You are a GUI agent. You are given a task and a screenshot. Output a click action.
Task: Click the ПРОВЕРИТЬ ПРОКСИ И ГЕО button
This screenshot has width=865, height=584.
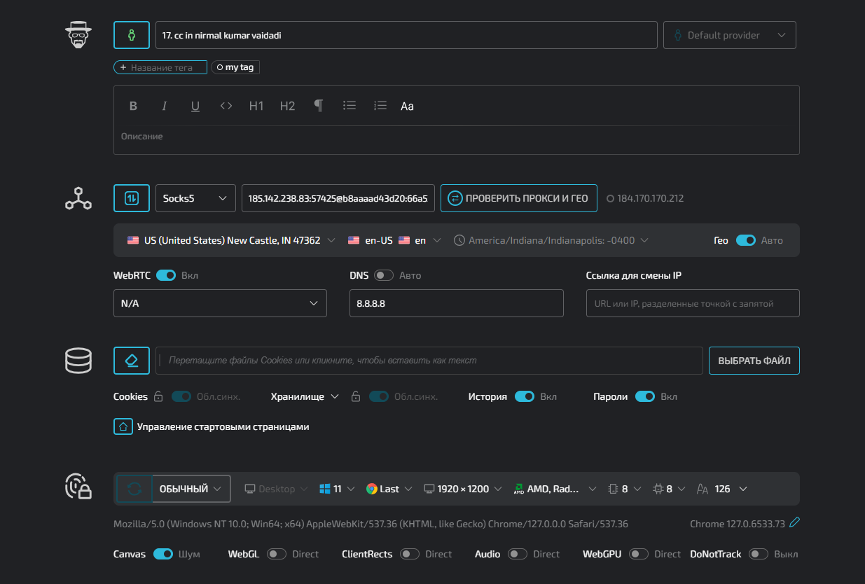coord(518,198)
